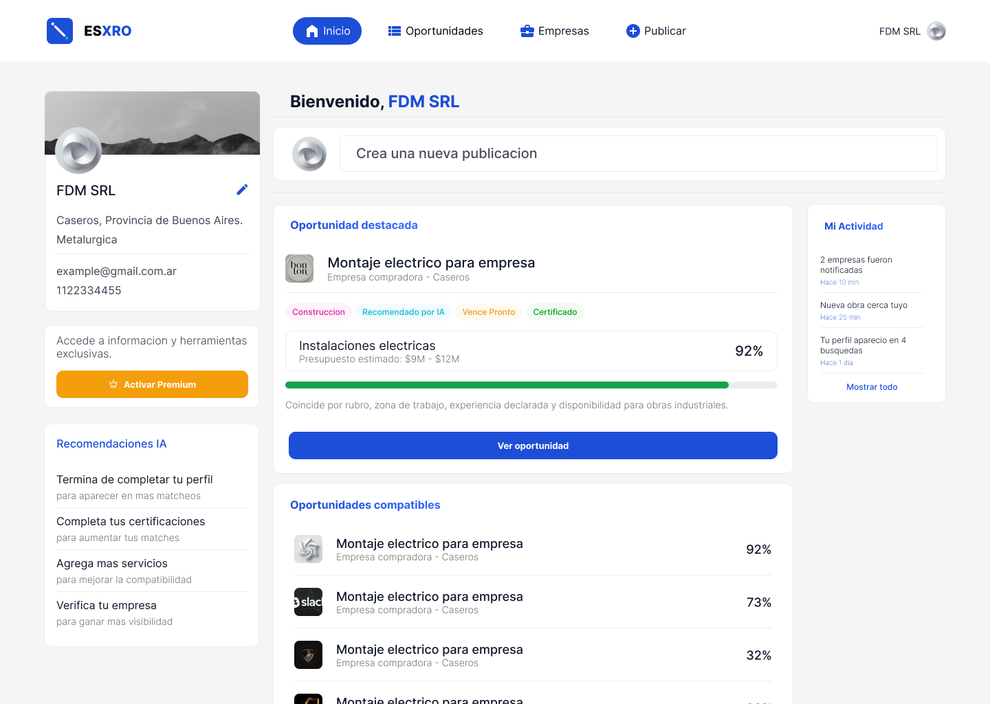
Task: Click the 'Mi Actividad' heading
Action: pos(853,226)
